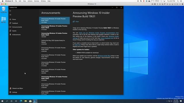
Task: Open the Quests section
Action: pyautogui.click(x=14, y=31)
